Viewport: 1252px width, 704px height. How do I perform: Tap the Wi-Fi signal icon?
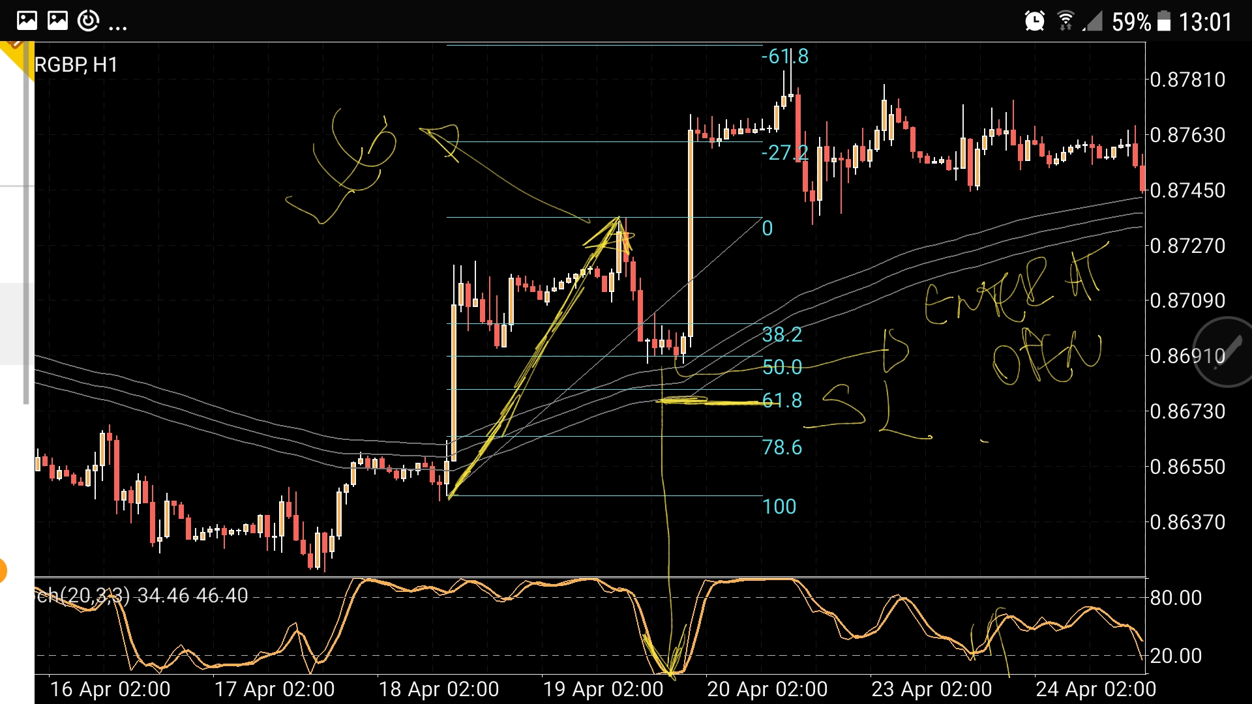[x=1066, y=19]
